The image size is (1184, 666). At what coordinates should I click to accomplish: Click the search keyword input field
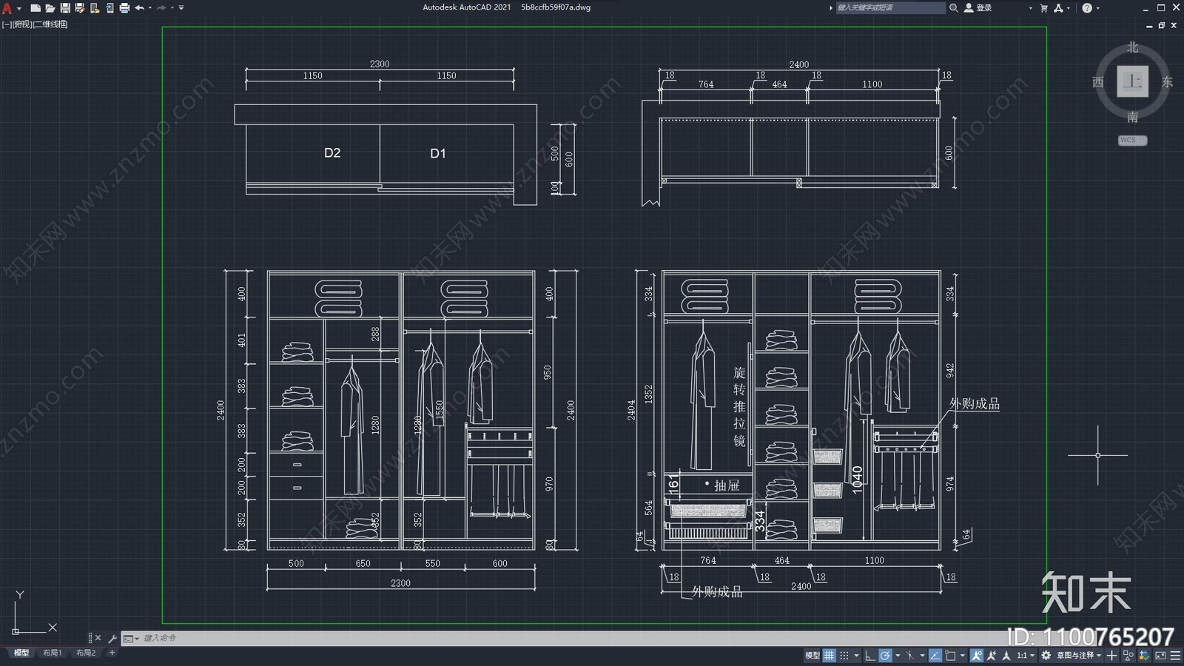[x=890, y=7]
